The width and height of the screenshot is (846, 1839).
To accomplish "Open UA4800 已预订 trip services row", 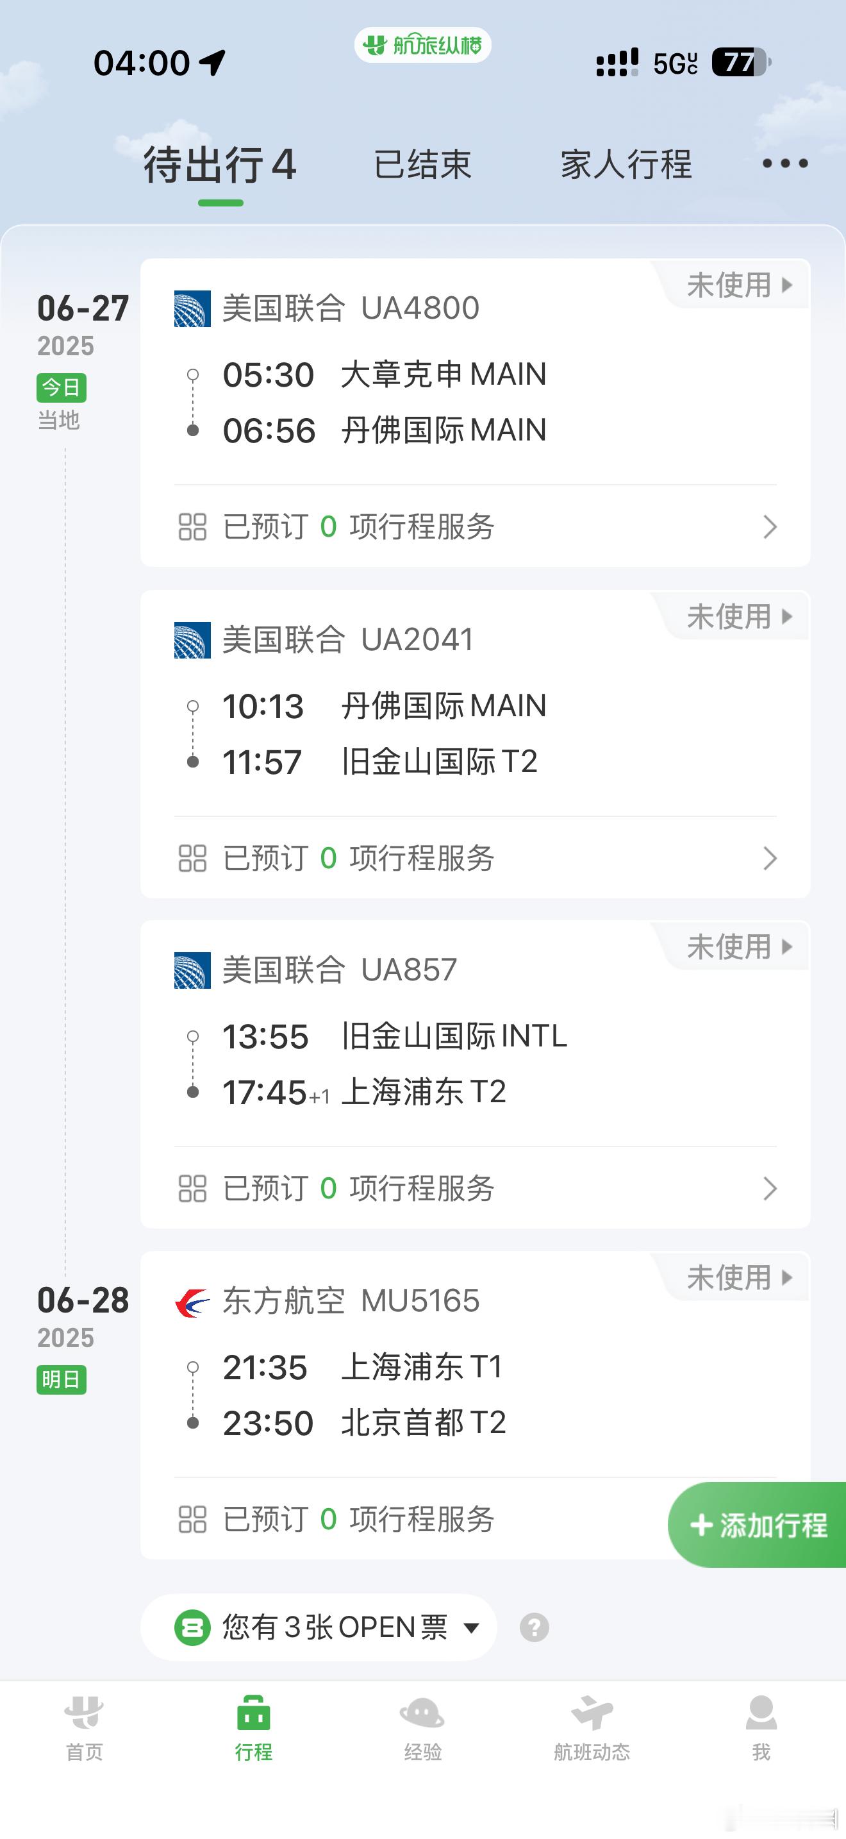I will 475,527.
